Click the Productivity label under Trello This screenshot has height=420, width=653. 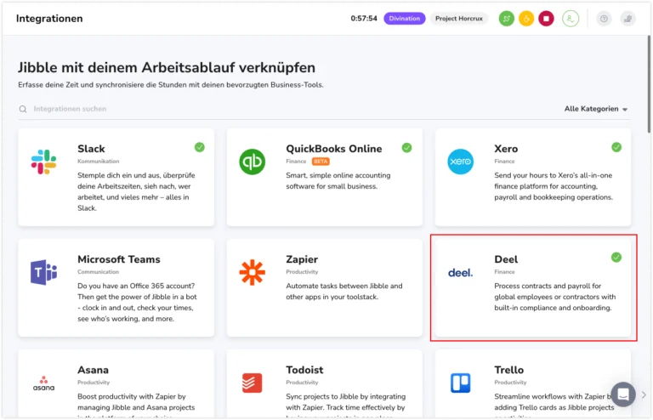510,383
